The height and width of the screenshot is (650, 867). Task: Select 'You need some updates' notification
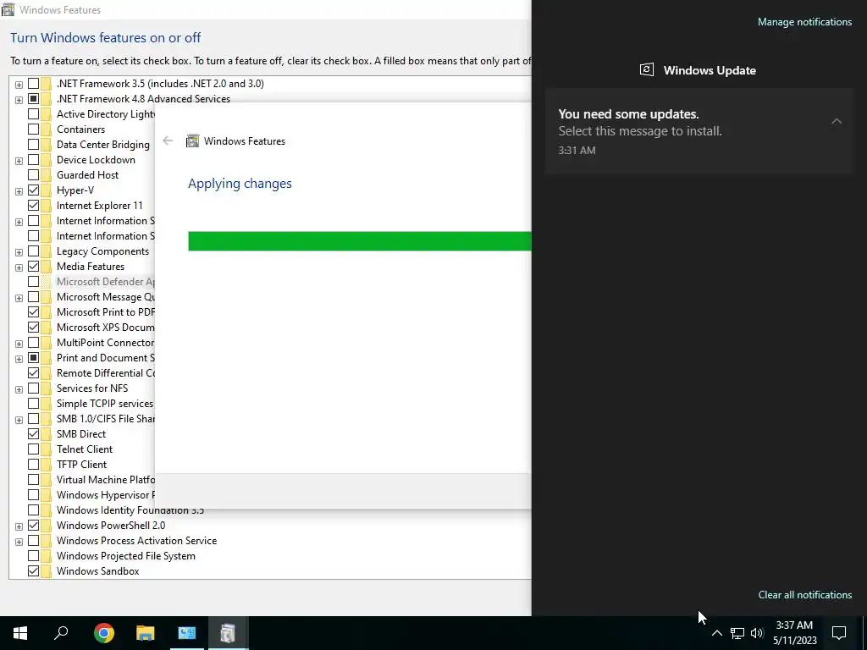point(699,131)
